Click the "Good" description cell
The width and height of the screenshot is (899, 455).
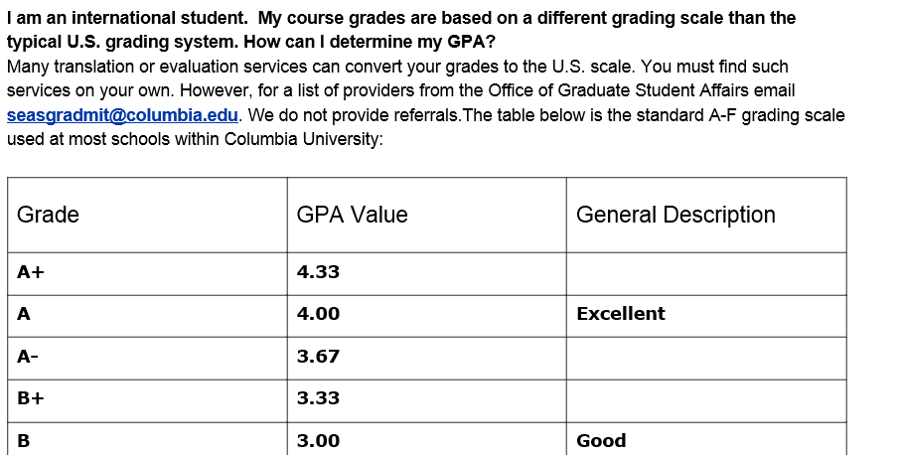click(x=601, y=440)
